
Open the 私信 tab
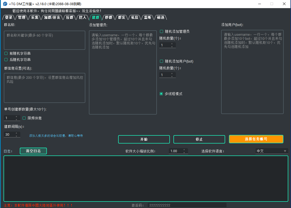click(135, 17)
